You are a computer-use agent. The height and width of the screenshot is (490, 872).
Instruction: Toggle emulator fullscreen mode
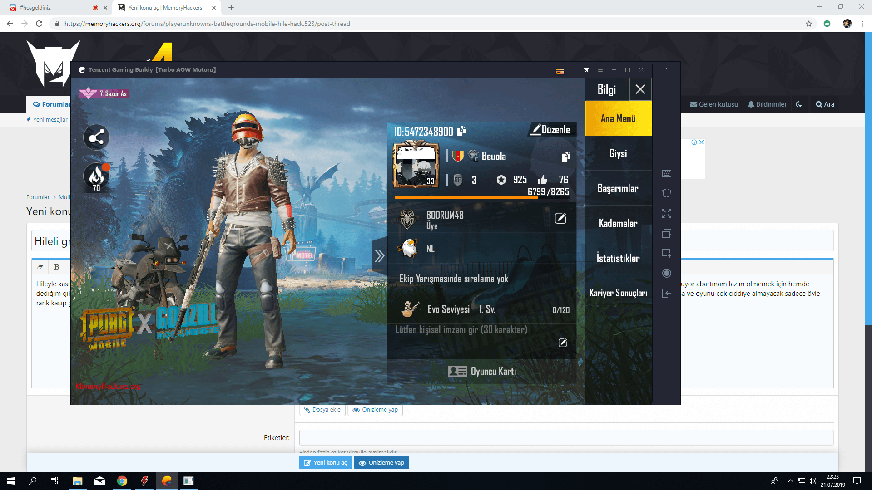coord(667,213)
